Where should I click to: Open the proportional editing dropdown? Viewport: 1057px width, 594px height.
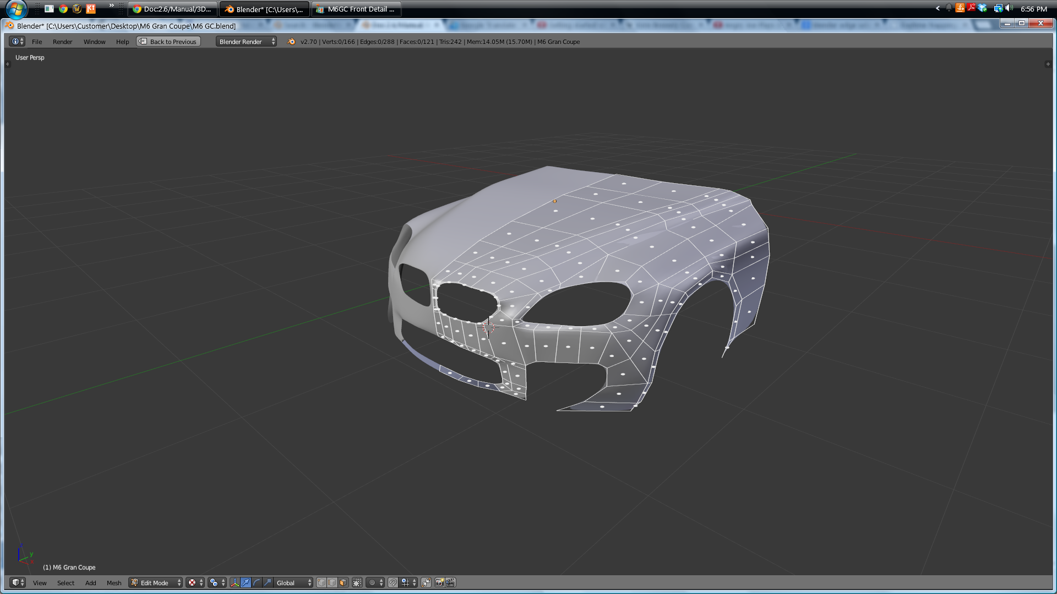coord(375,583)
